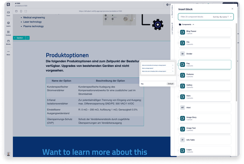Click the Features block icon
This screenshot has height=164, width=244.
pyautogui.click(x=182, y=75)
